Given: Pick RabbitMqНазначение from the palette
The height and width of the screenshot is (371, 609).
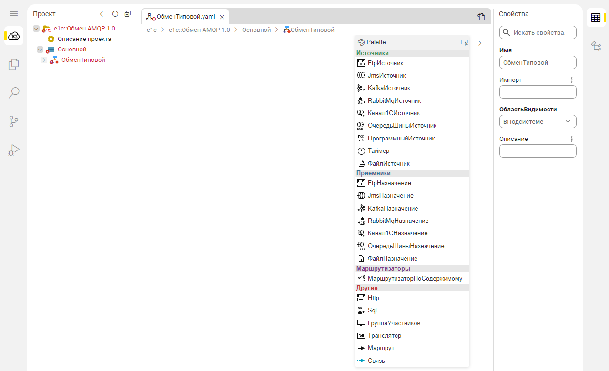Looking at the screenshot, I should (412, 221).
